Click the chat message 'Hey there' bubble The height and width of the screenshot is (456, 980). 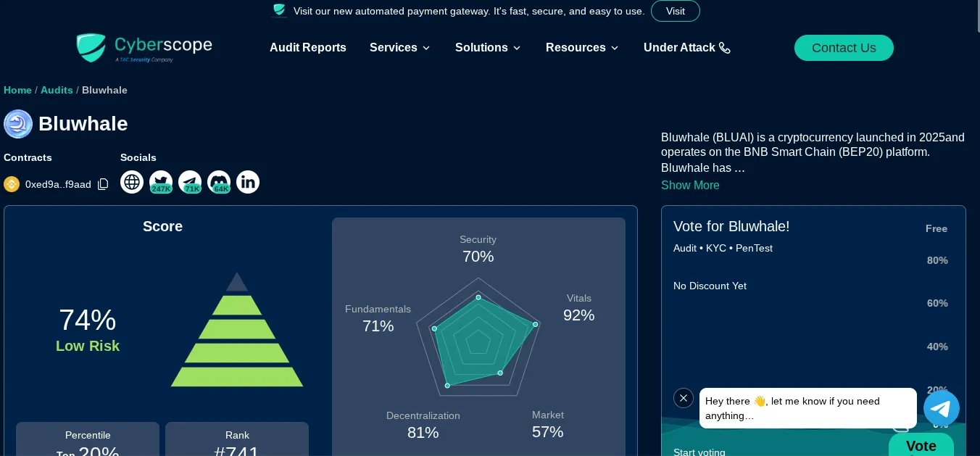[808, 408]
